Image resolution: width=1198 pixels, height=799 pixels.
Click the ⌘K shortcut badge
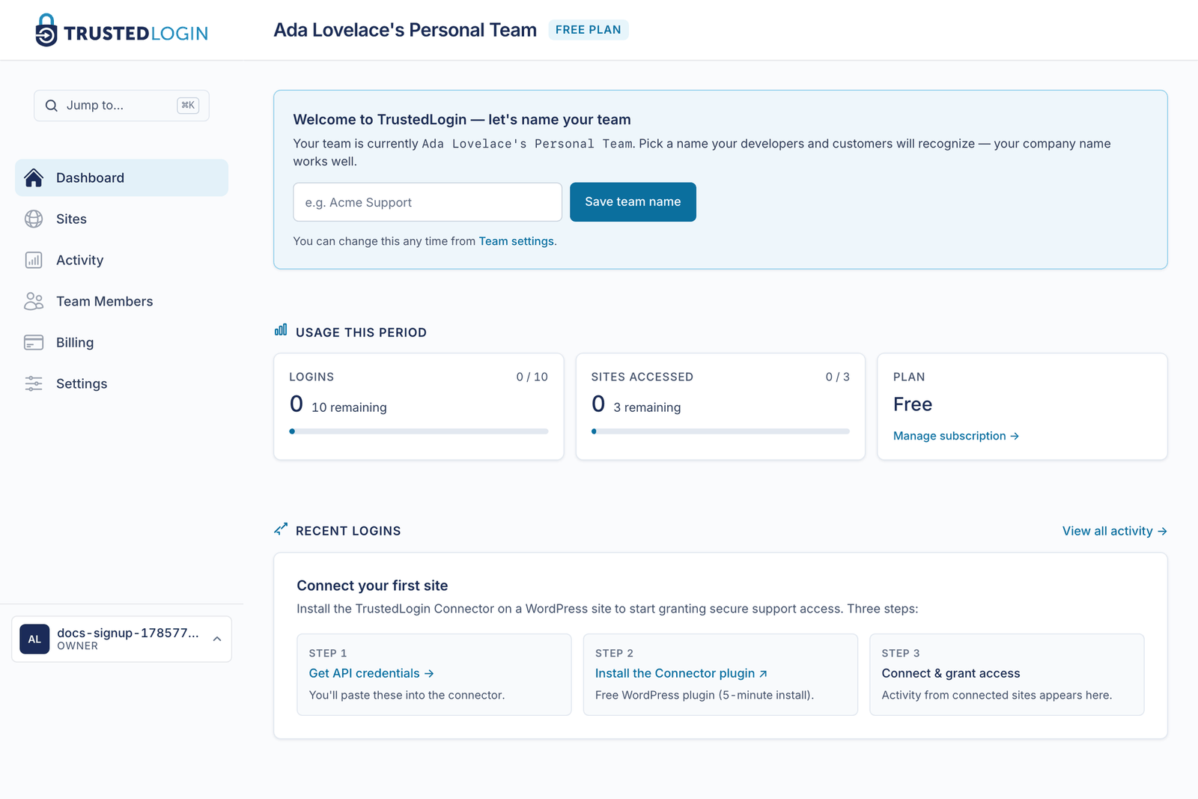(188, 106)
